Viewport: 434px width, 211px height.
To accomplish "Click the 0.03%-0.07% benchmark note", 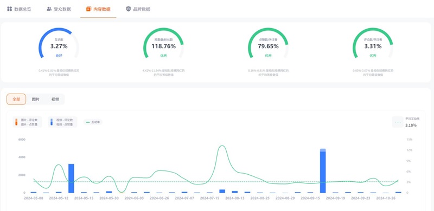I will pos(373,72).
